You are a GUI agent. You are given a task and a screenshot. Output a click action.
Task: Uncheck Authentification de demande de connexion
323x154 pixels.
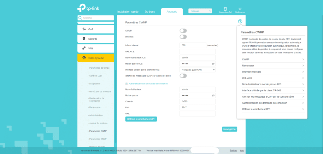point(127,84)
